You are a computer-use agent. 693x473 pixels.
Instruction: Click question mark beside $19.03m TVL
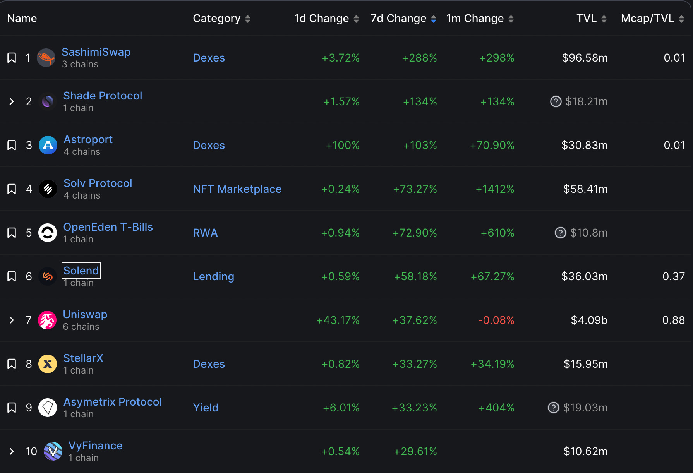point(554,408)
